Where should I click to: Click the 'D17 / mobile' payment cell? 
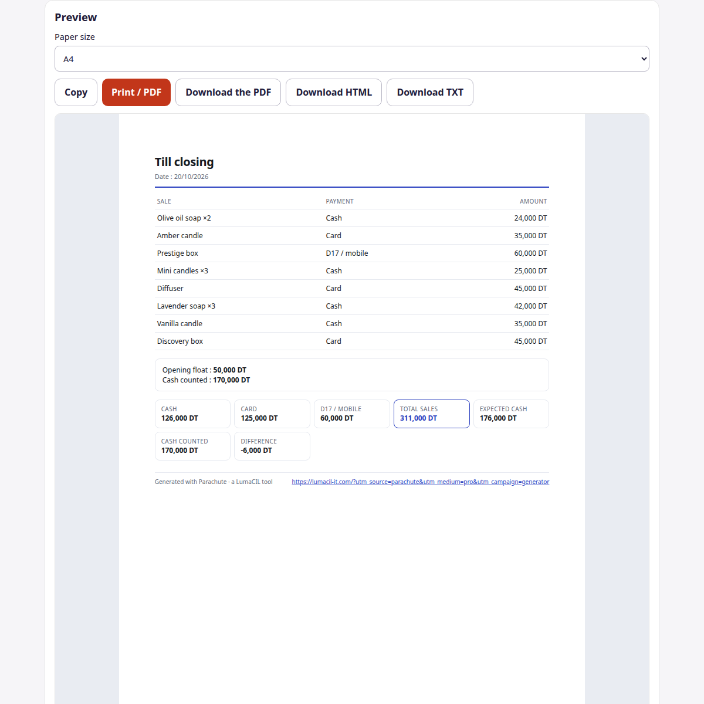(347, 253)
